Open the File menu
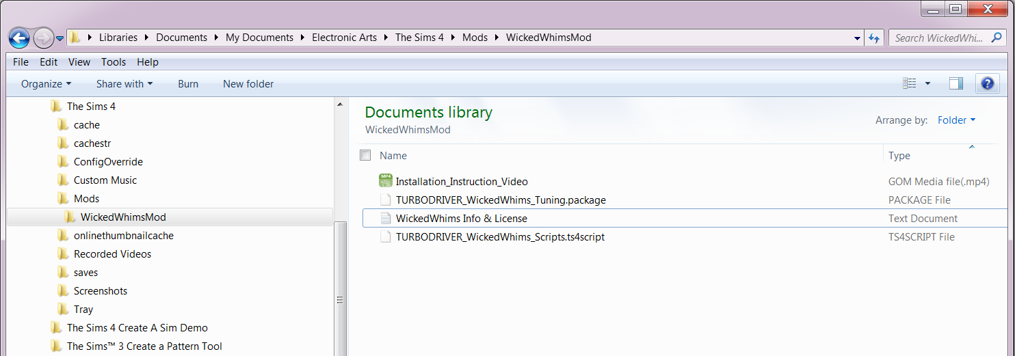This screenshot has height=356, width=1015. point(21,61)
